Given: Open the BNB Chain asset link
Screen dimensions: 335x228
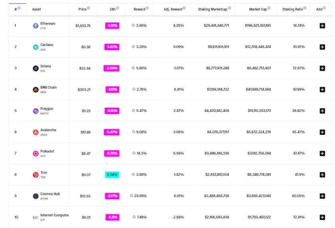Looking at the screenshot, I should [49, 87].
